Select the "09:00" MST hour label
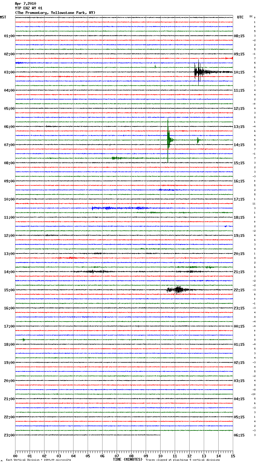The image size is (257, 464). pos(9,181)
